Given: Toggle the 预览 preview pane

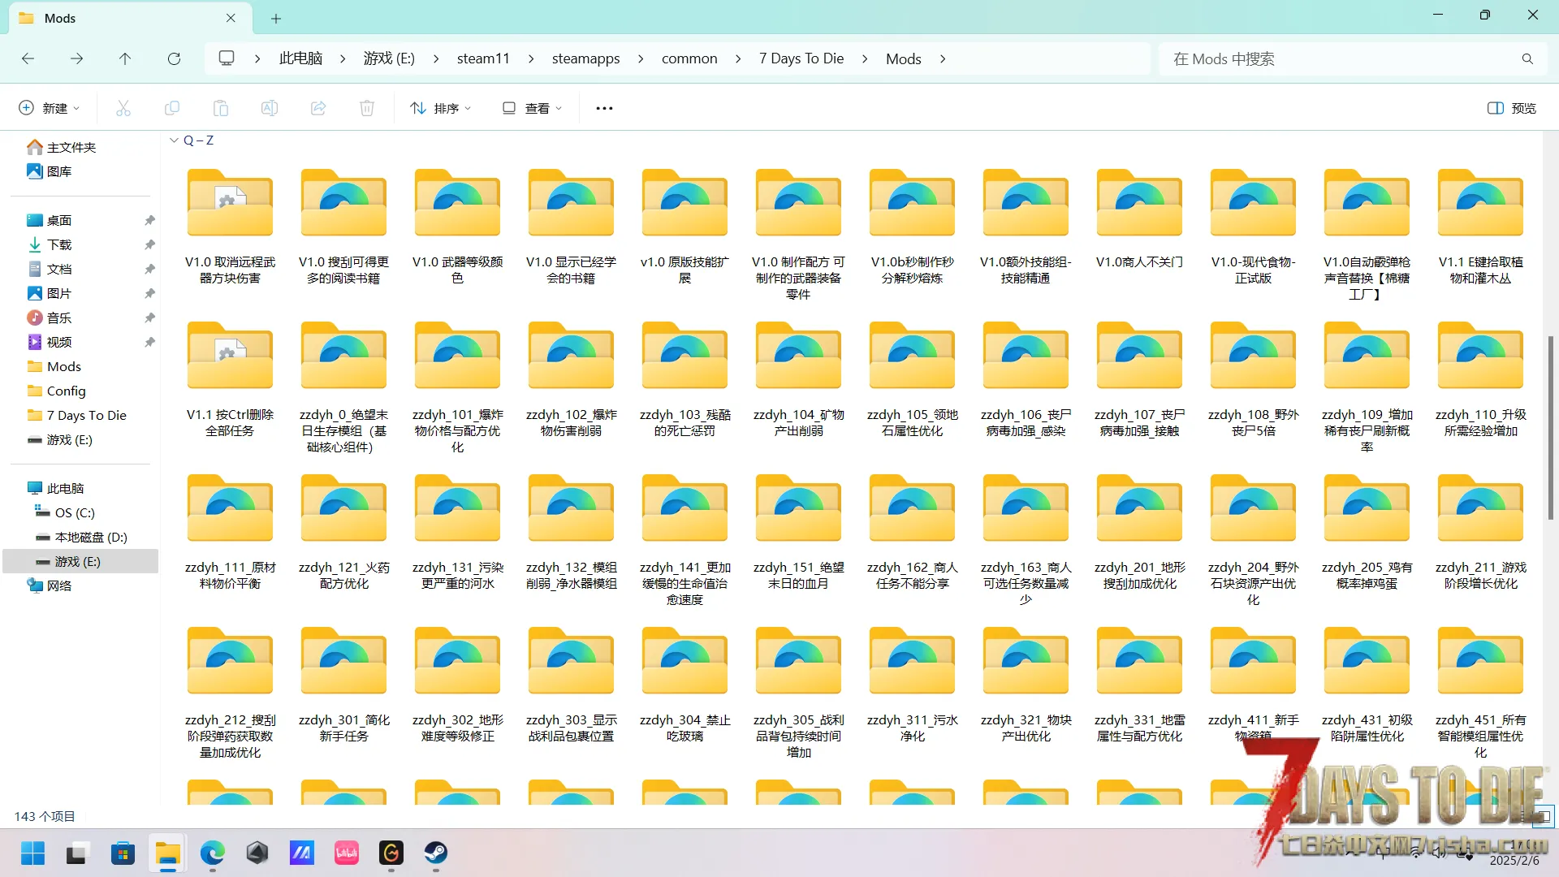Looking at the screenshot, I should point(1512,108).
